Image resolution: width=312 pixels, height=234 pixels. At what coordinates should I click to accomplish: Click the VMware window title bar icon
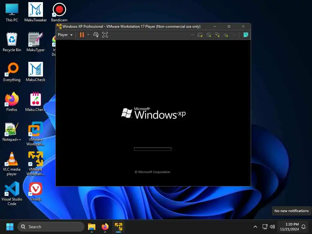click(x=59, y=26)
